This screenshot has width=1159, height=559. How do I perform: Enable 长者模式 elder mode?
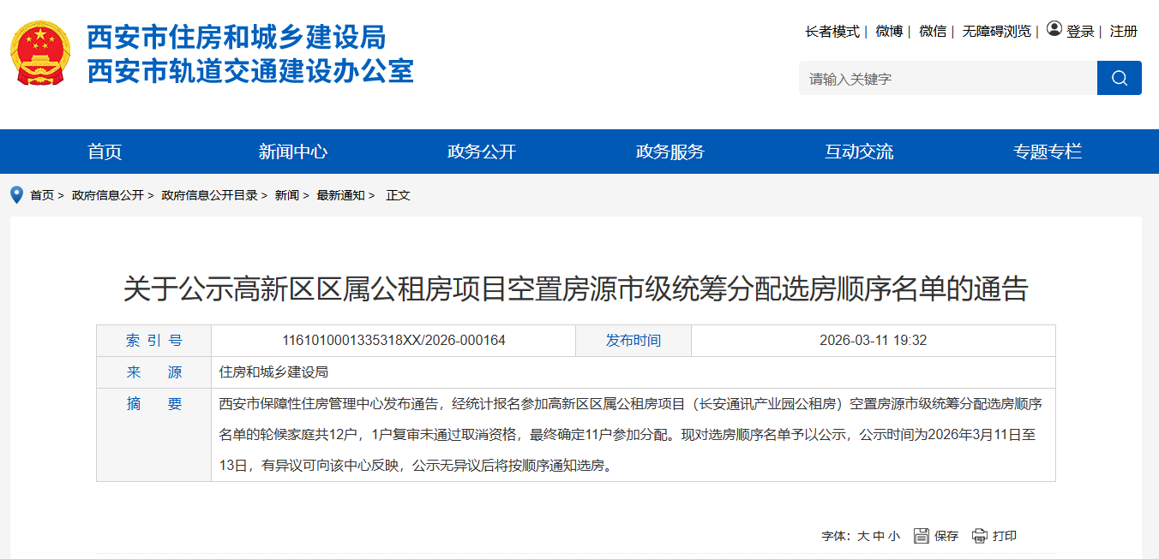click(x=832, y=32)
